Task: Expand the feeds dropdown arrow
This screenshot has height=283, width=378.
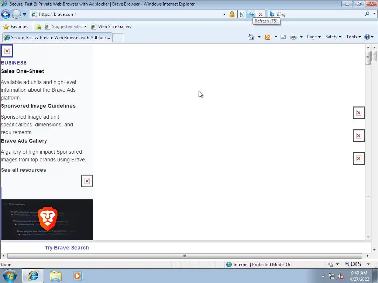Action: click(276, 37)
